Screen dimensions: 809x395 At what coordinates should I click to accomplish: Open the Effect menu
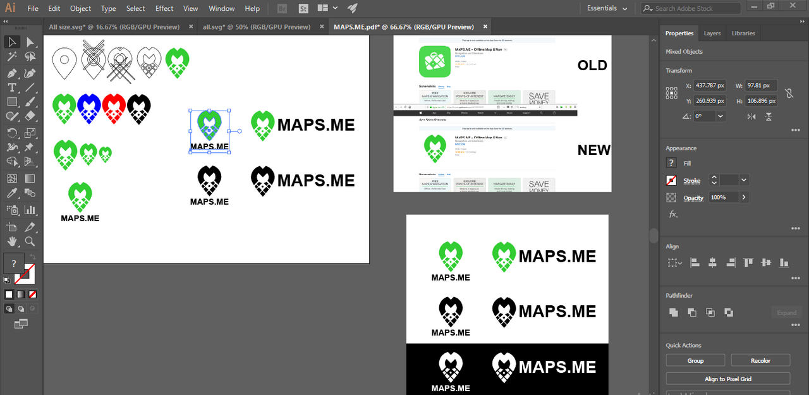tap(164, 8)
